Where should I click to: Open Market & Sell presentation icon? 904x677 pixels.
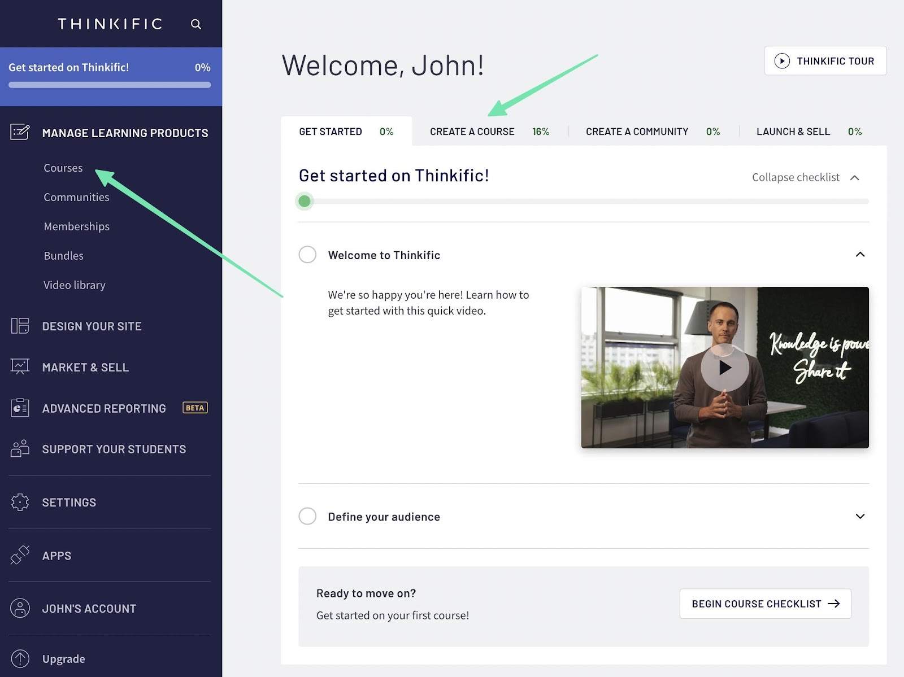20,367
